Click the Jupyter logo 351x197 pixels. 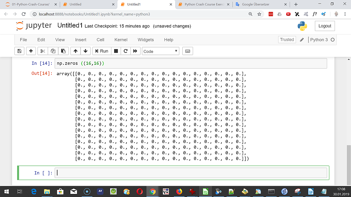tap(34, 26)
